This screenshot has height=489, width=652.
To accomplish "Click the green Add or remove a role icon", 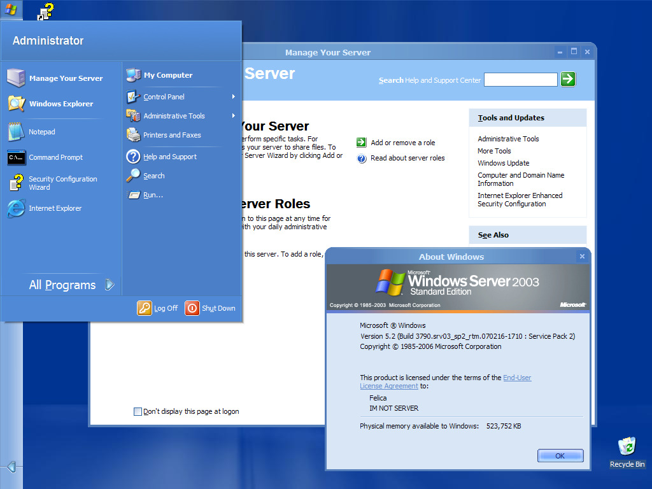I will pos(362,142).
